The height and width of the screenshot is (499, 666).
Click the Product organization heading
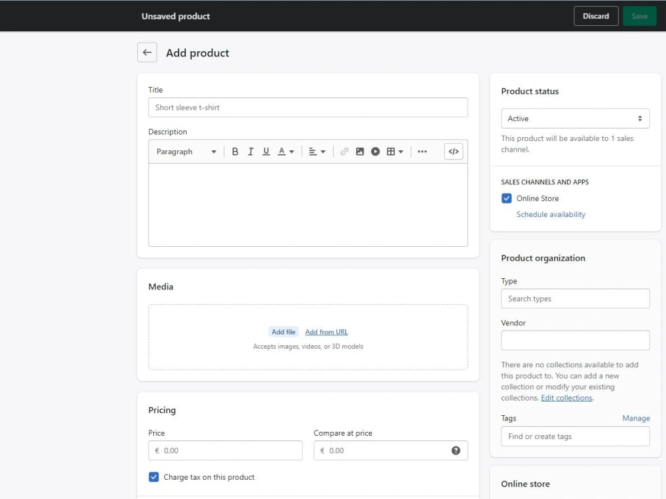pyautogui.click(x=543, y=258)
